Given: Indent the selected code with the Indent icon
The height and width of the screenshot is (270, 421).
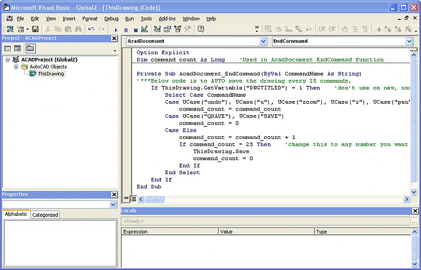Looking at the screenshot, I should coord(322,29).
